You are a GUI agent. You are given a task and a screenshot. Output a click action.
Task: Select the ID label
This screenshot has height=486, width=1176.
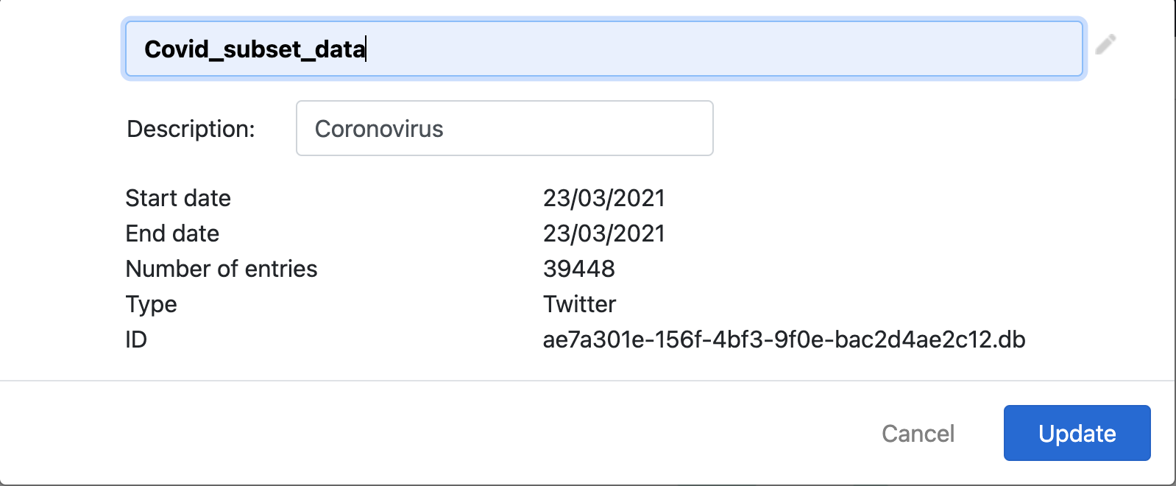click(x=136, y=339)
